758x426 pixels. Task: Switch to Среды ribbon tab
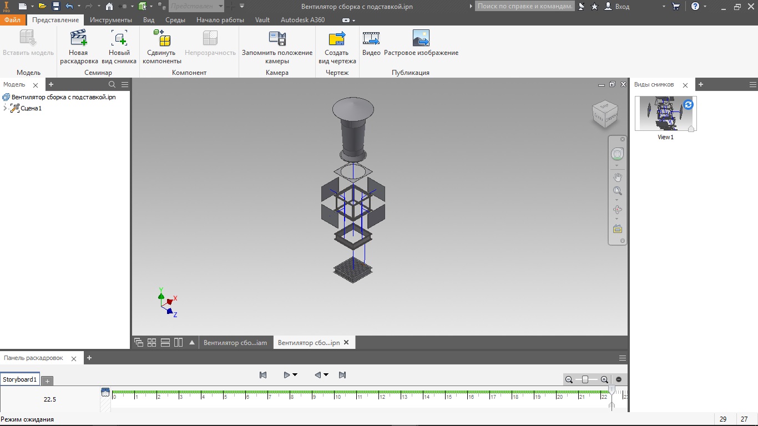[175, 20]
